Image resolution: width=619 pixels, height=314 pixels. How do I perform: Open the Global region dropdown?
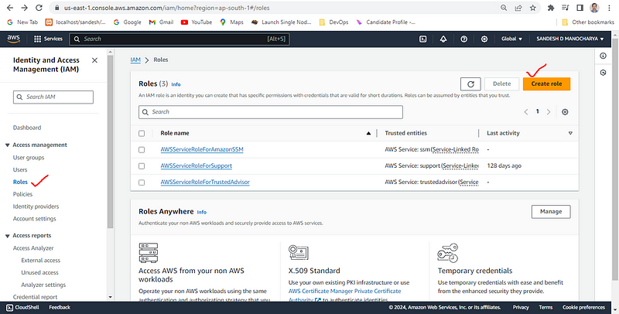[511, 39]
